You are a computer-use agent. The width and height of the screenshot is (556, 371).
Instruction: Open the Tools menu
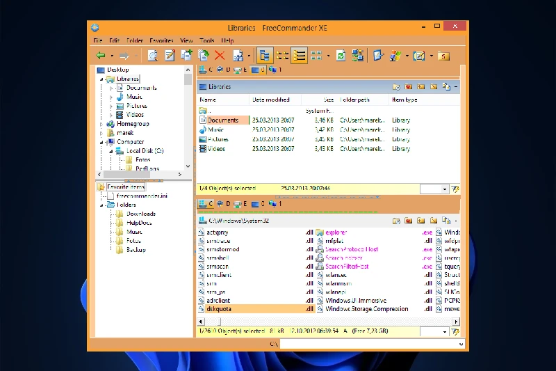[207, 40]
